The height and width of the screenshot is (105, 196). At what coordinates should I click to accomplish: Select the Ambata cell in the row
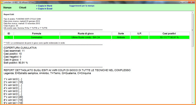[121, 37]
